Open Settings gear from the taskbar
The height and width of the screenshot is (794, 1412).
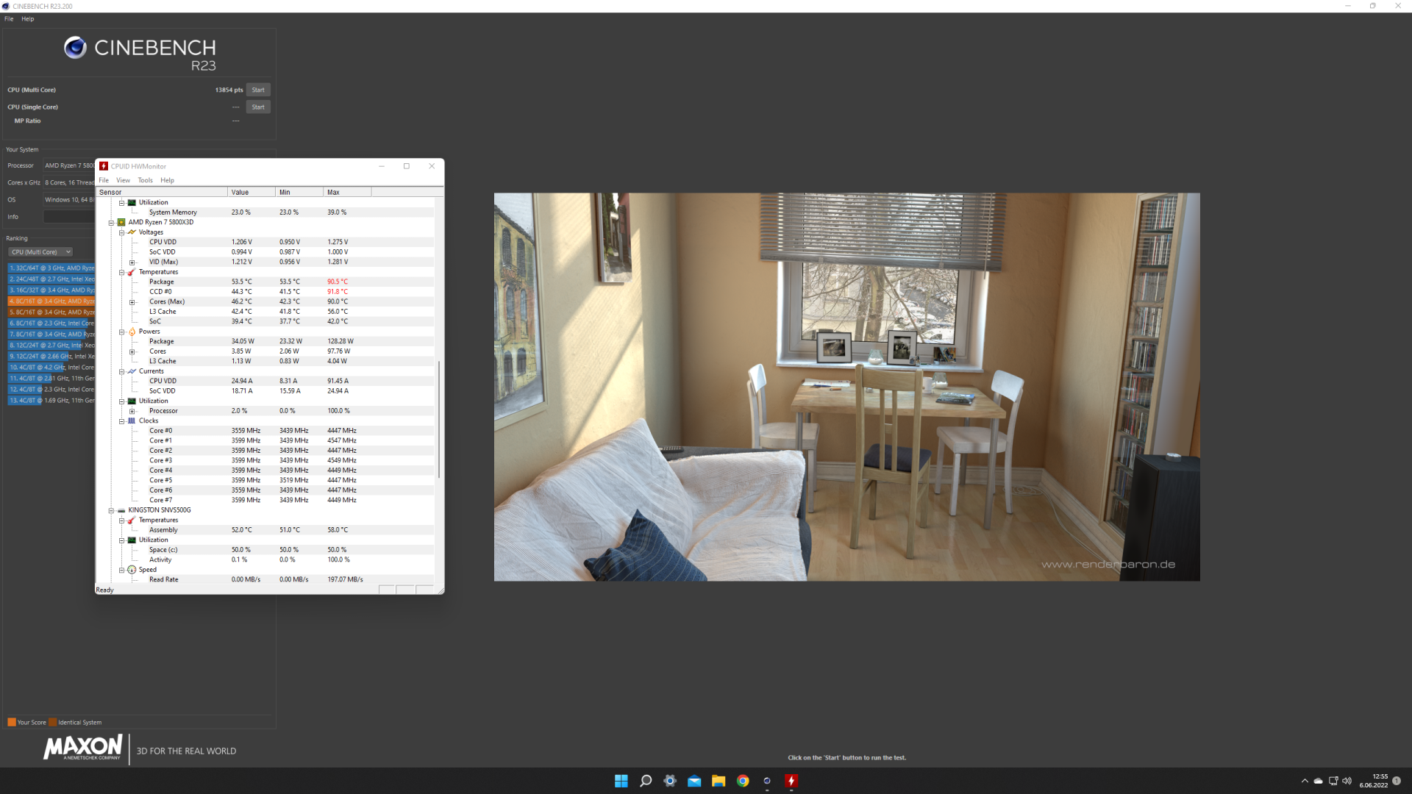(x=670, y=781)
